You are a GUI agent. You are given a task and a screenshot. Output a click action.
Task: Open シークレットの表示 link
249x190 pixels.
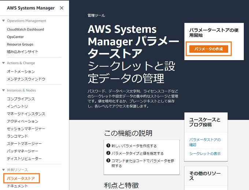pyautogui.click(x=205, y=154)
